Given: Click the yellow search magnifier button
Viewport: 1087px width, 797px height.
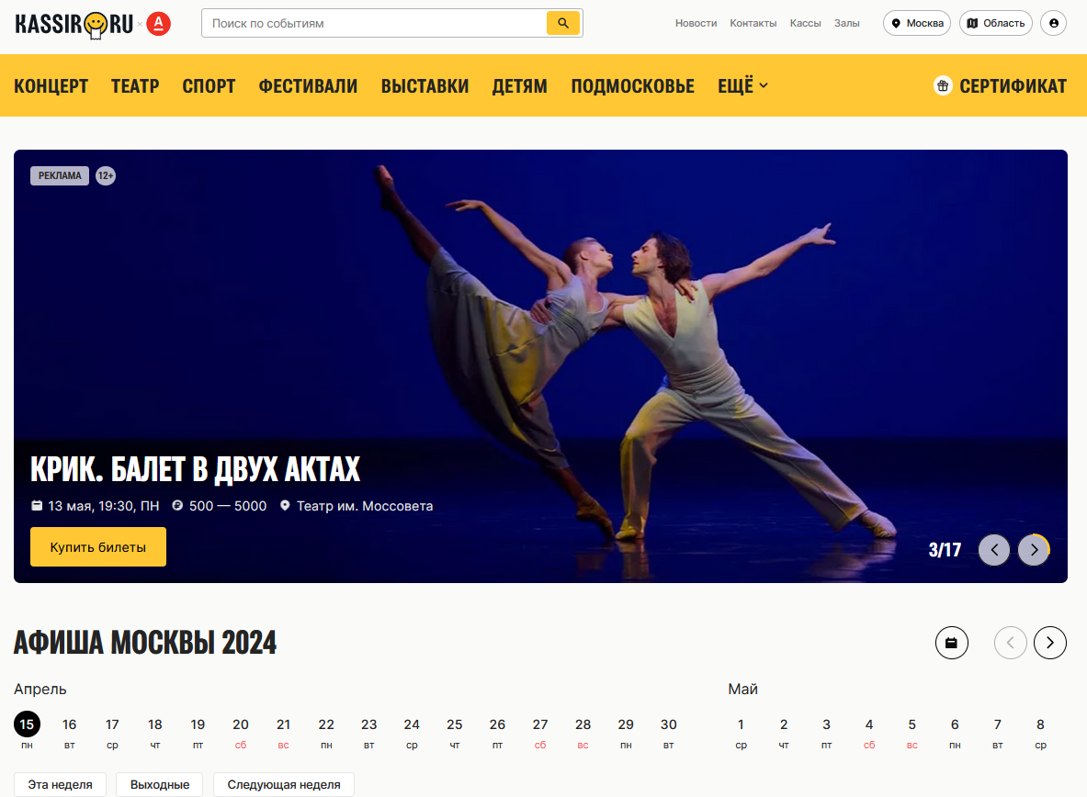Looking at the screenshot, I should [x=562, y=23].
